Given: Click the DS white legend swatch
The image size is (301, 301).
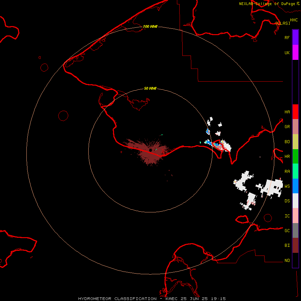Looking at the screenshot, I should 295,201.
